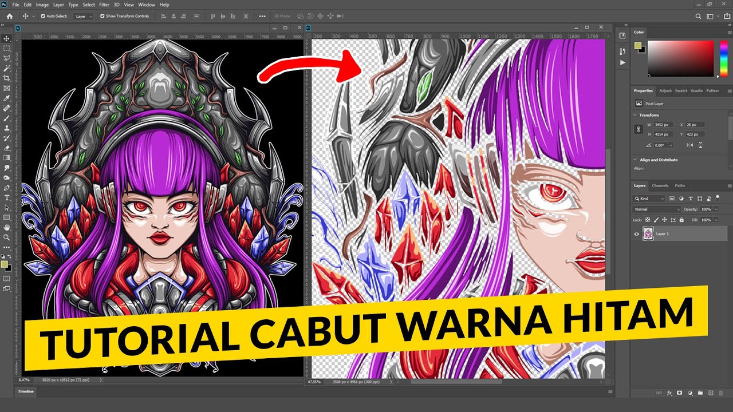
Task: Select the Rectangle shape tool
Action: (x=7, y=217)
